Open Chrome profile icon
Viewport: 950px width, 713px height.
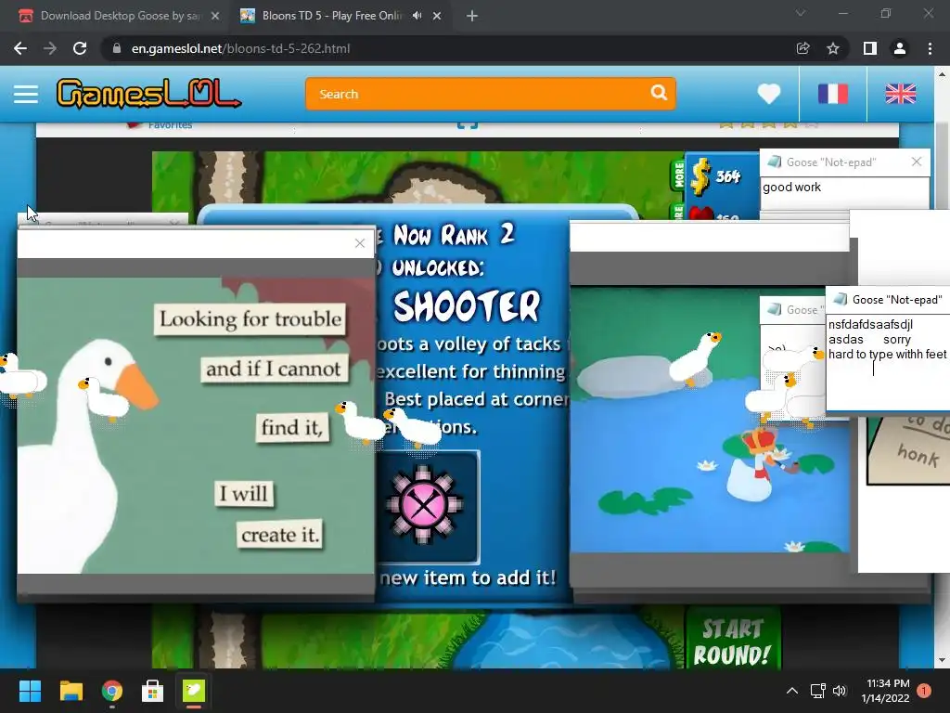(900, 48)
